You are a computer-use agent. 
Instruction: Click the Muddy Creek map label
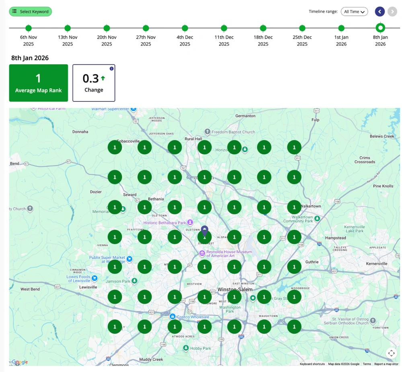pos(151,359)
